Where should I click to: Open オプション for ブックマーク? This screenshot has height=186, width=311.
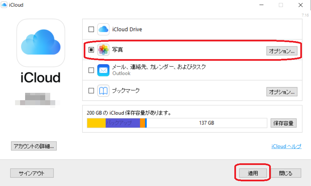click(x=282, y=91)
